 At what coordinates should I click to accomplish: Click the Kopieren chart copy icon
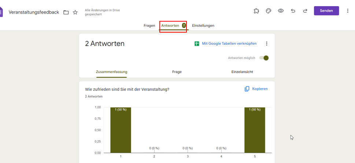tap(247, 89)
